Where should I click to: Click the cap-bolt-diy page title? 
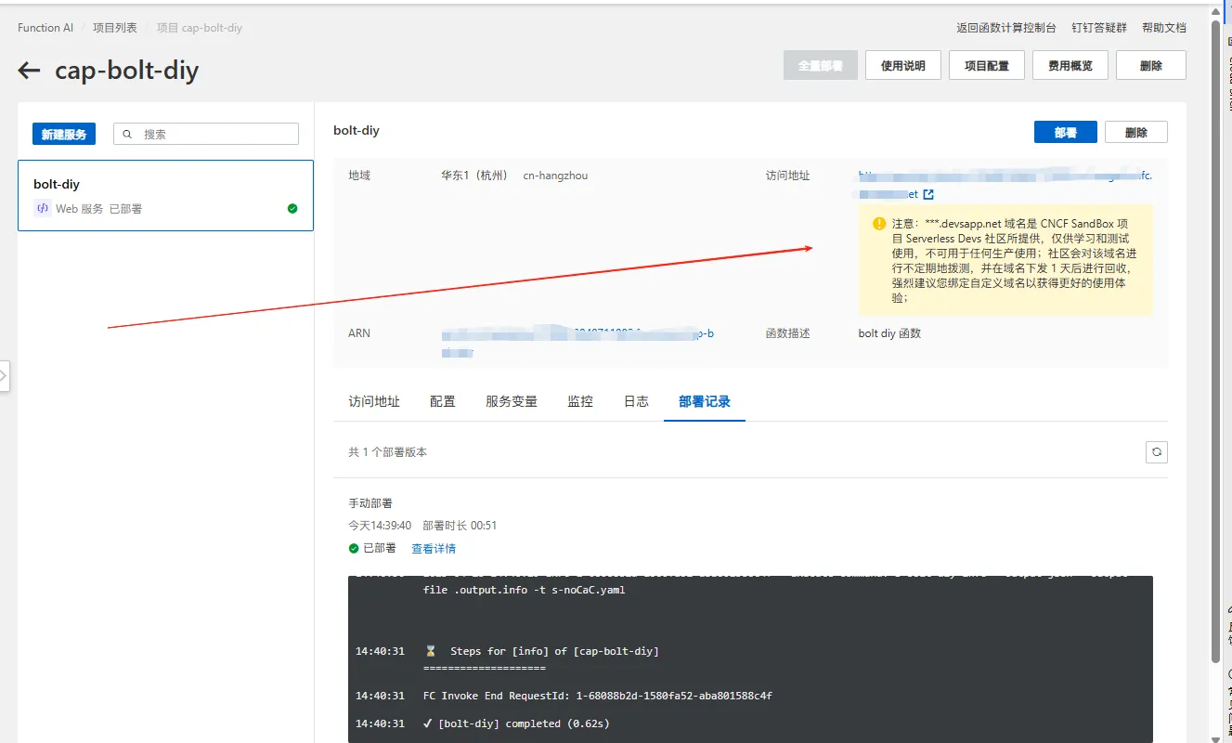pyautogui.click(x=127, y=71)
